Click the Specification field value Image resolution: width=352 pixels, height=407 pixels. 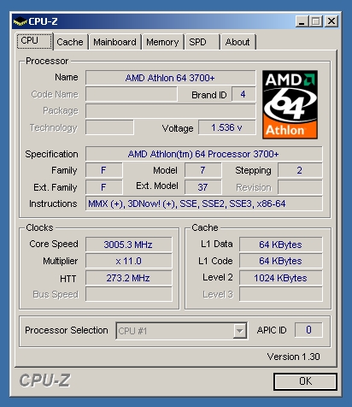204,154
